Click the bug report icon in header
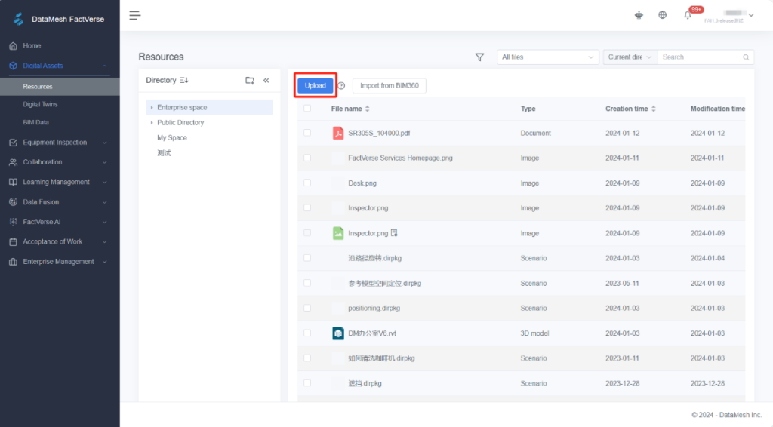Viewport: 773px width, 427px height. click(639, 15)
